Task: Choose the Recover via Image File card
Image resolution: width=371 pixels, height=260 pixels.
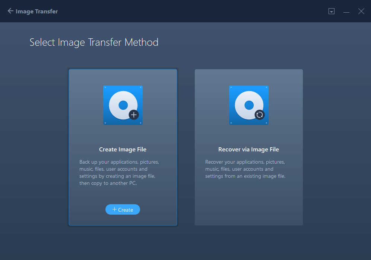Action: coord(249,147)
